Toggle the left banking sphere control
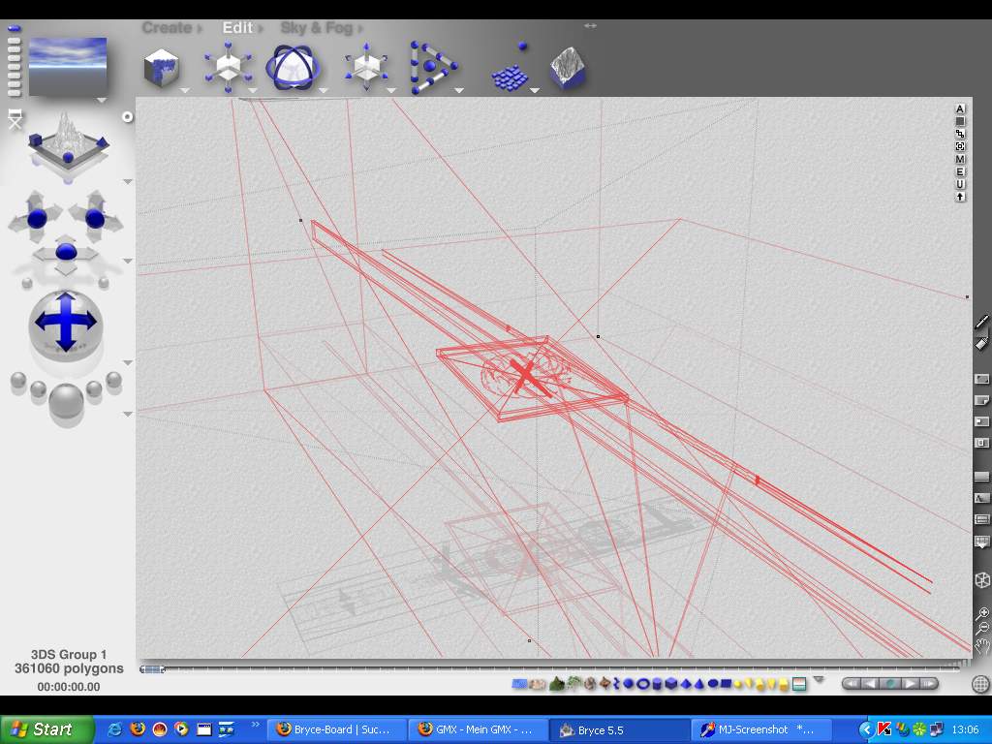This screenshot has width=992, height=744. [x=26, y=283]
